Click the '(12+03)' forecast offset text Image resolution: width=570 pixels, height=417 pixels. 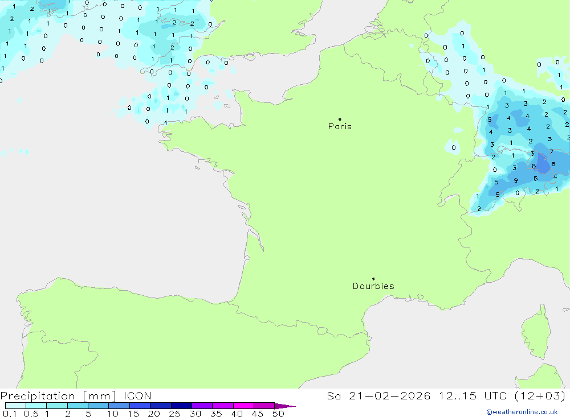pos(540,396)
